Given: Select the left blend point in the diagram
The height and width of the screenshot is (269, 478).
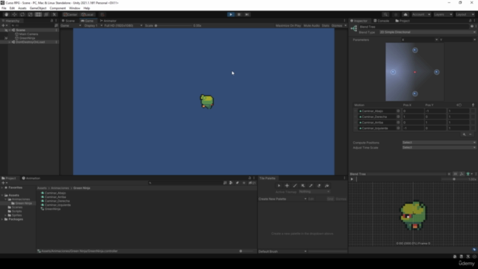Looking at the screenshot, I should pos(394,72).
